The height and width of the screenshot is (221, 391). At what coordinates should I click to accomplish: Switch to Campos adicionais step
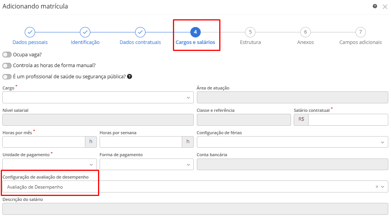pyautogui.click(x=361, y=32)
